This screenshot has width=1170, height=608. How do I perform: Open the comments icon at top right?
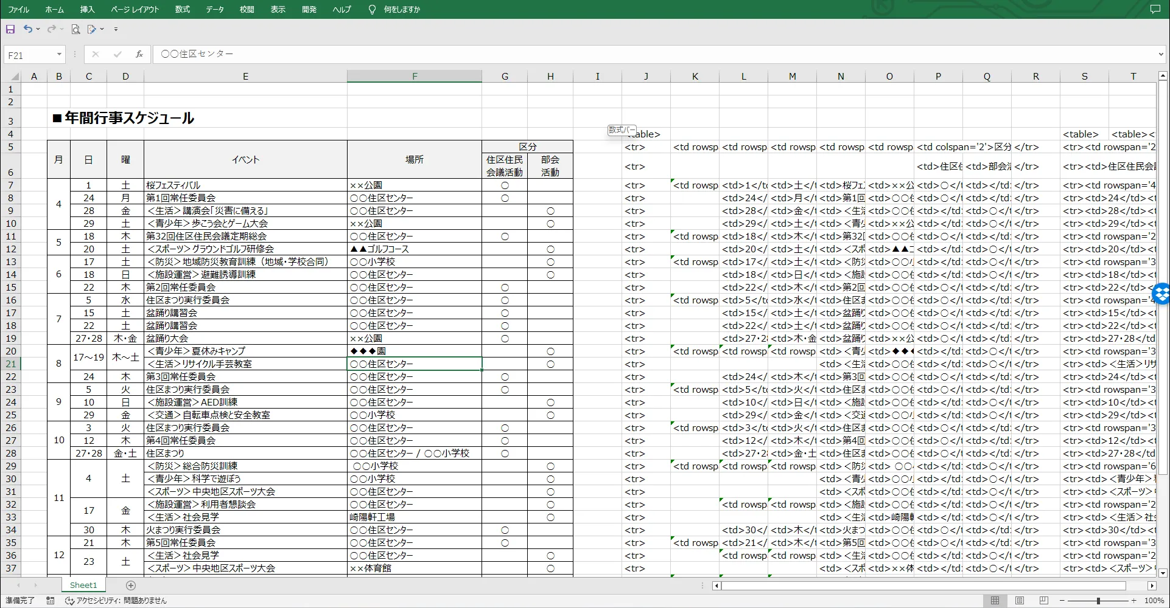click(1155, 10)
